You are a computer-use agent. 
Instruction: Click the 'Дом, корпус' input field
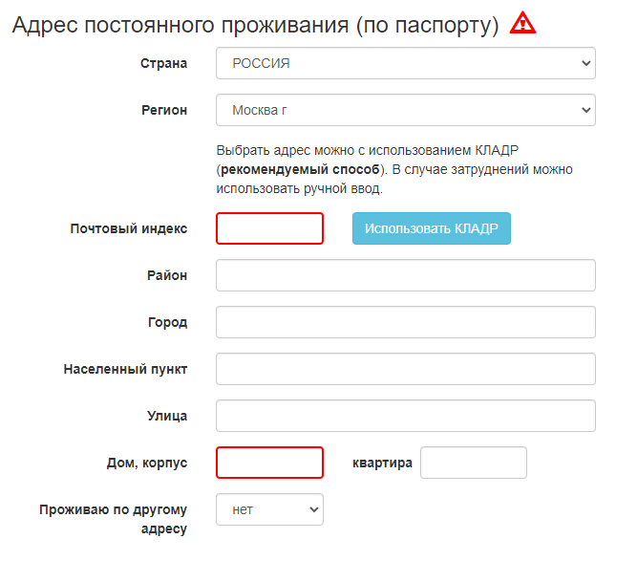pyautogui.click(x=269, y=463)
